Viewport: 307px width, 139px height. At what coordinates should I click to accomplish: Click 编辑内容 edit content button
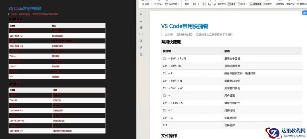click(290, 4)
